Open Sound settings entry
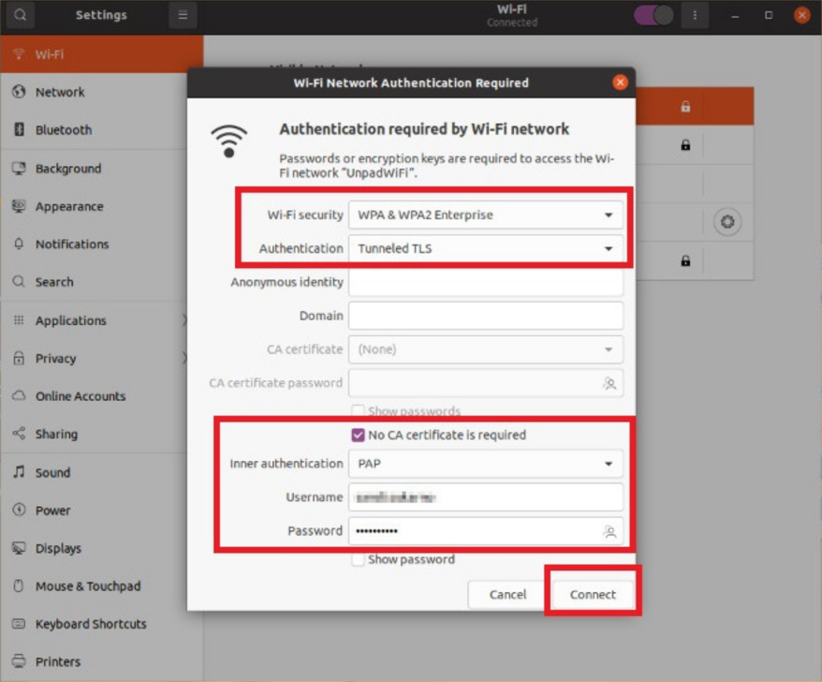Image resolution: width=822 pixels, height=682 pixels. click(102, 472)
